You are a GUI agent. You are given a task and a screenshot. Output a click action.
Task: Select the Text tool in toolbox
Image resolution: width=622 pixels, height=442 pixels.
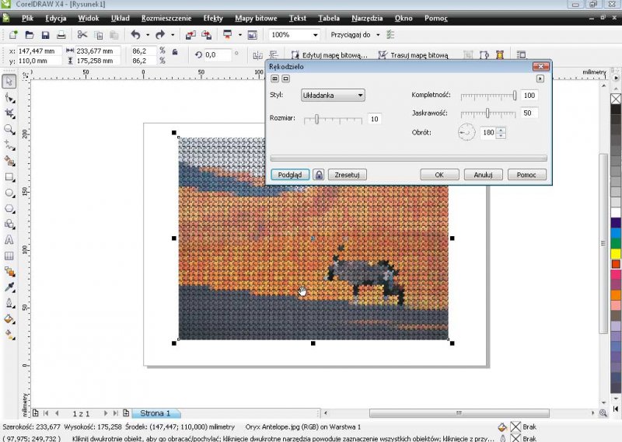(9, 240)
